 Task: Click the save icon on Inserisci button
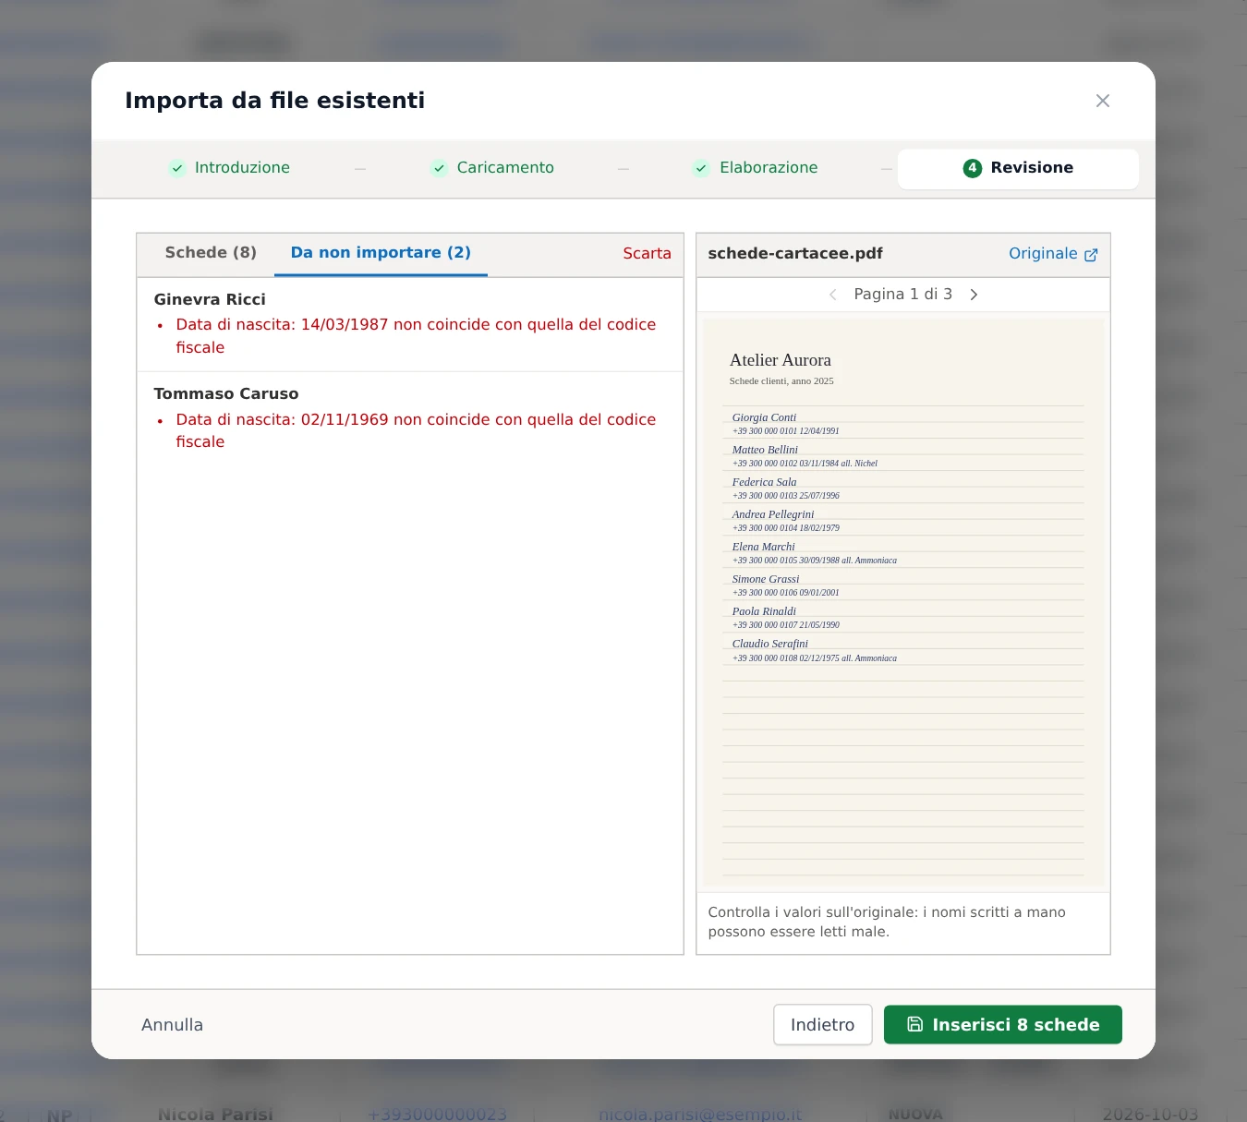(914, 1024)
